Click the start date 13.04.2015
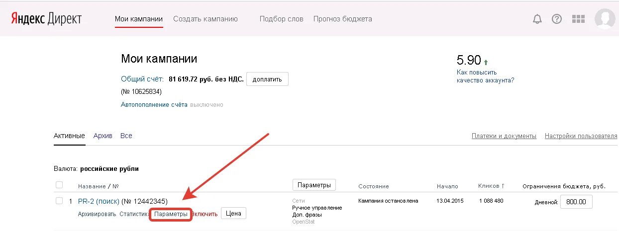 [x=449, y=201]
